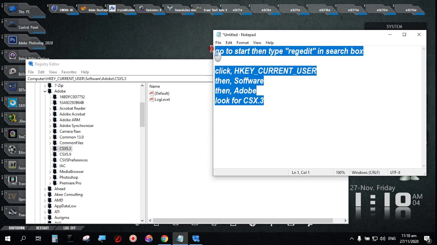Click the SHUTDOWN button
Screen dimensions: 437x245
16,228
